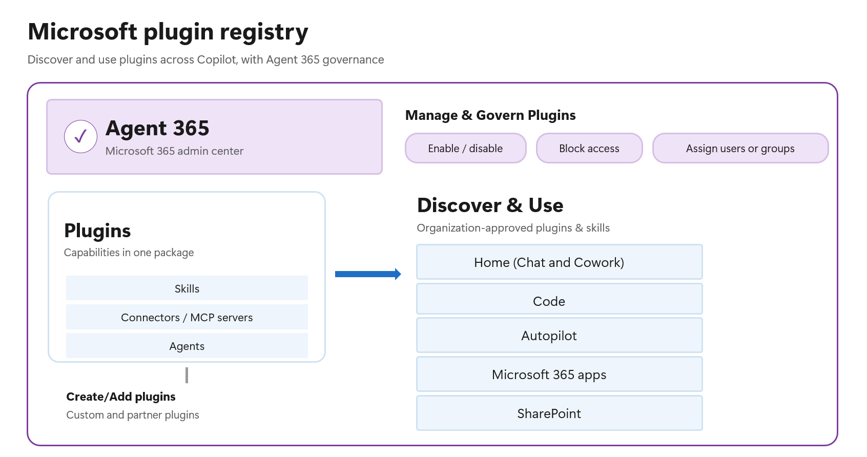The image size is (867, 457).
Task: Select the SharePoint box
Action: [x=560, y=413]
